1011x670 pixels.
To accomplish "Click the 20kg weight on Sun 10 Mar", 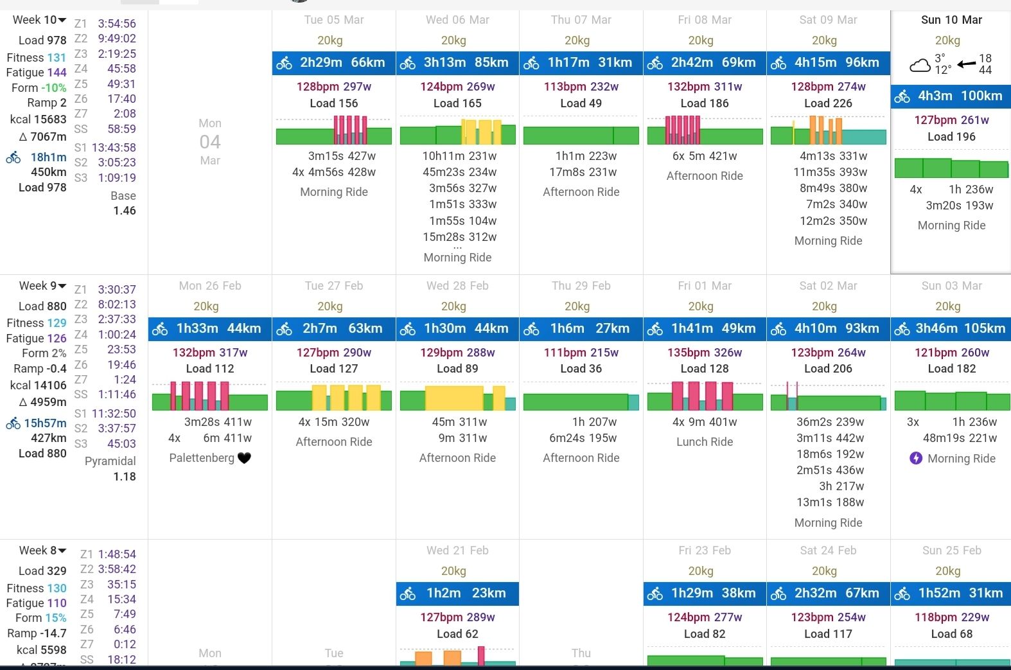I will point(947,41).
